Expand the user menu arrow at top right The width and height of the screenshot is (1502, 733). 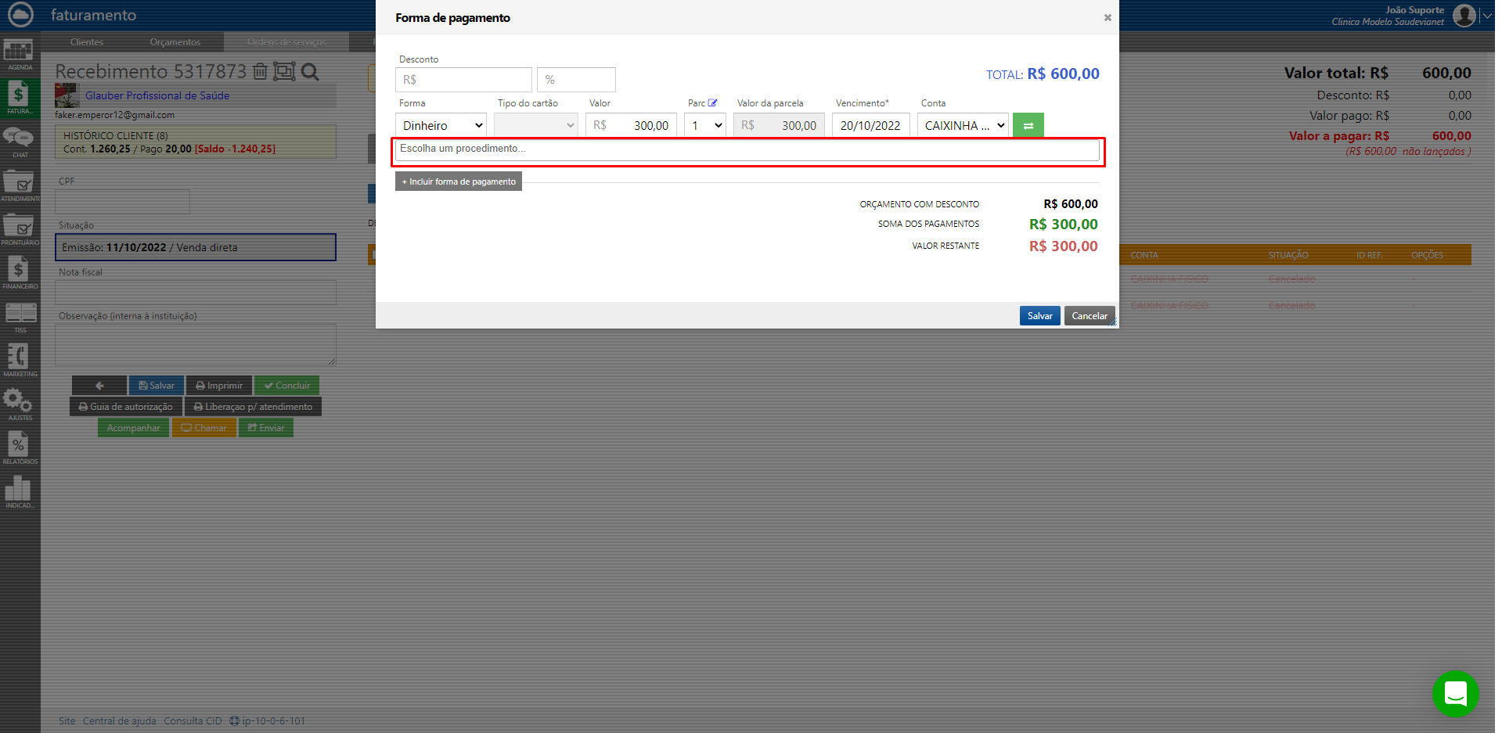[x=1486, y=16]
